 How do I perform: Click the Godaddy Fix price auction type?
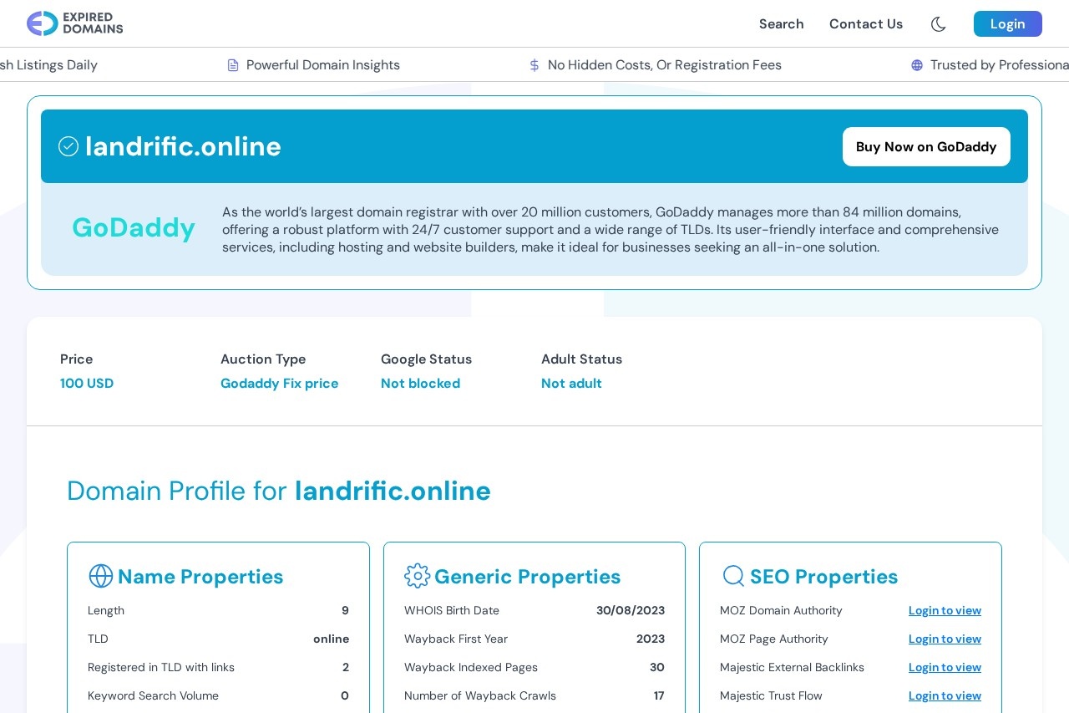tap(279, 384)
